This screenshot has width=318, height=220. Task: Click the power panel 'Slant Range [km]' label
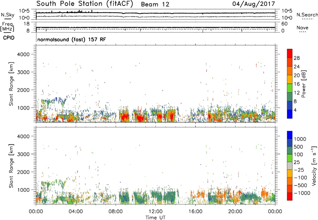pyautogui.click(x=11, y=84)
